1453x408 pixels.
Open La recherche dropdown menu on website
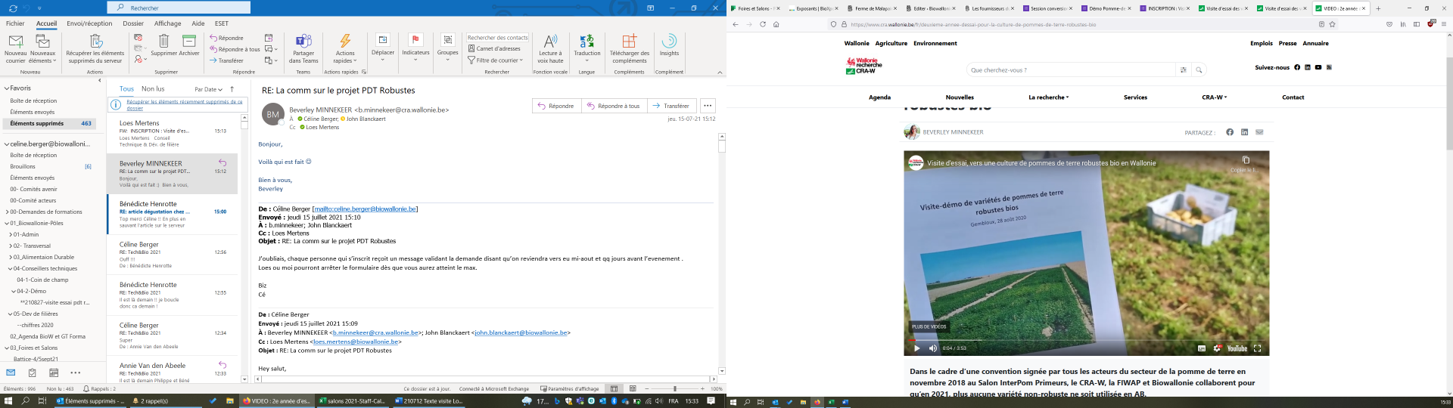click(1048, 97)
